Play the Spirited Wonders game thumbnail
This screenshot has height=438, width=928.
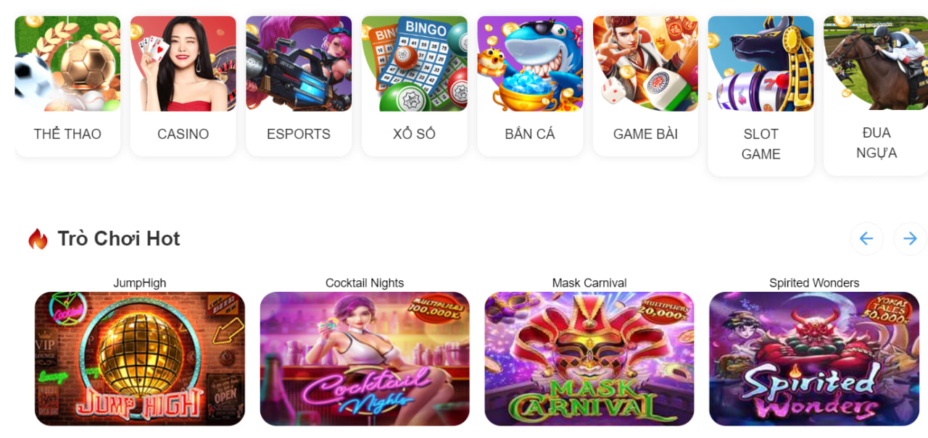pyautogui.click(x=814, y=358)
